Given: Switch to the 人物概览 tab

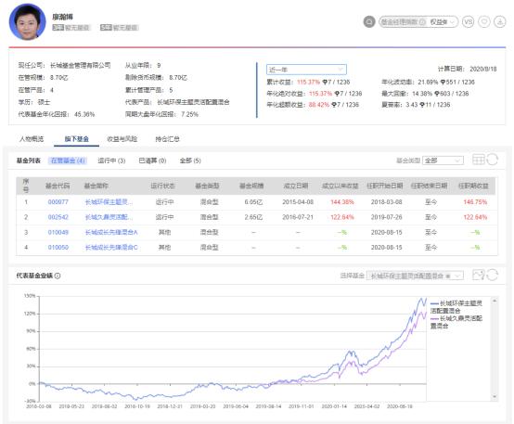Looking at the screenshot, I should point(32,139).
